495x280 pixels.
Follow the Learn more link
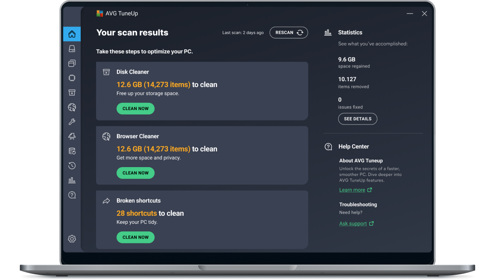(x=352, y=190)
